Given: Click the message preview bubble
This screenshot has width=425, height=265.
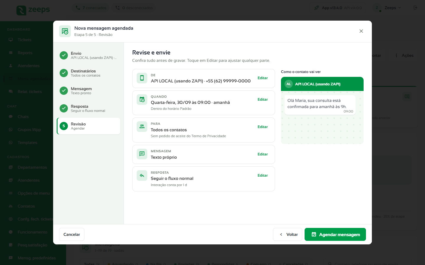Looking at the screenshot, I should (320, 105).
